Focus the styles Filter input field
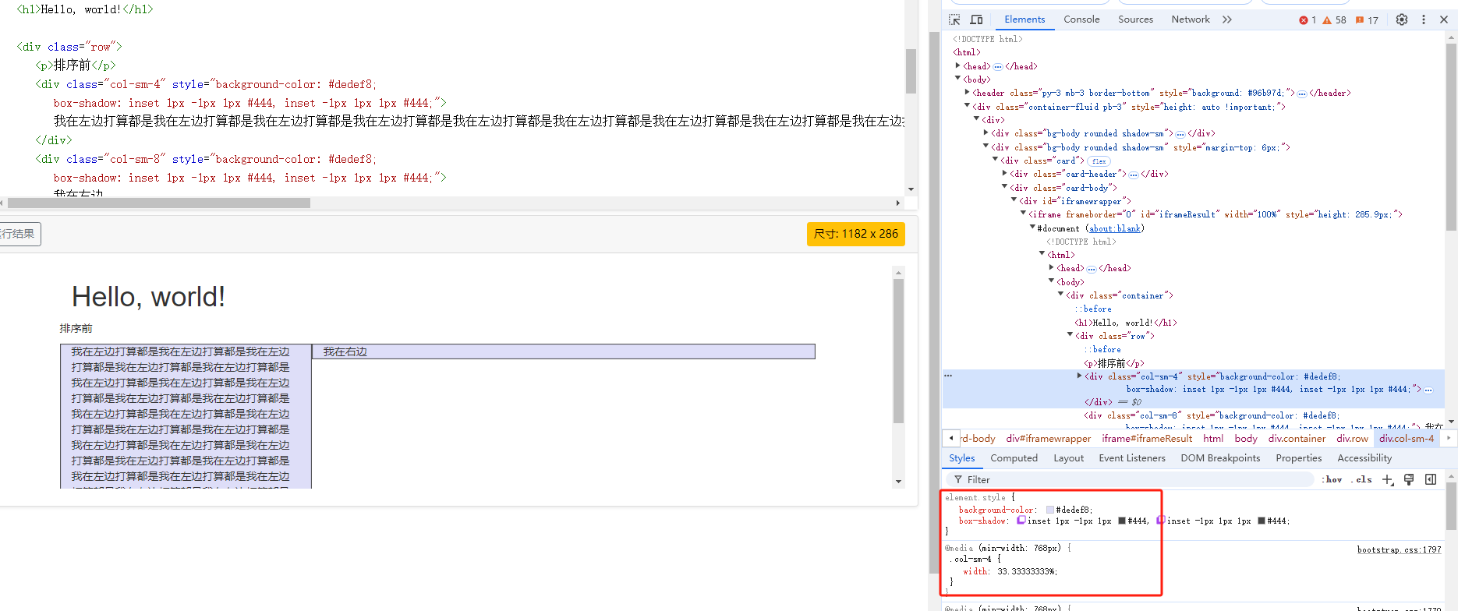This screenshot has height=611, width=1458. [x=1131, y=480]
